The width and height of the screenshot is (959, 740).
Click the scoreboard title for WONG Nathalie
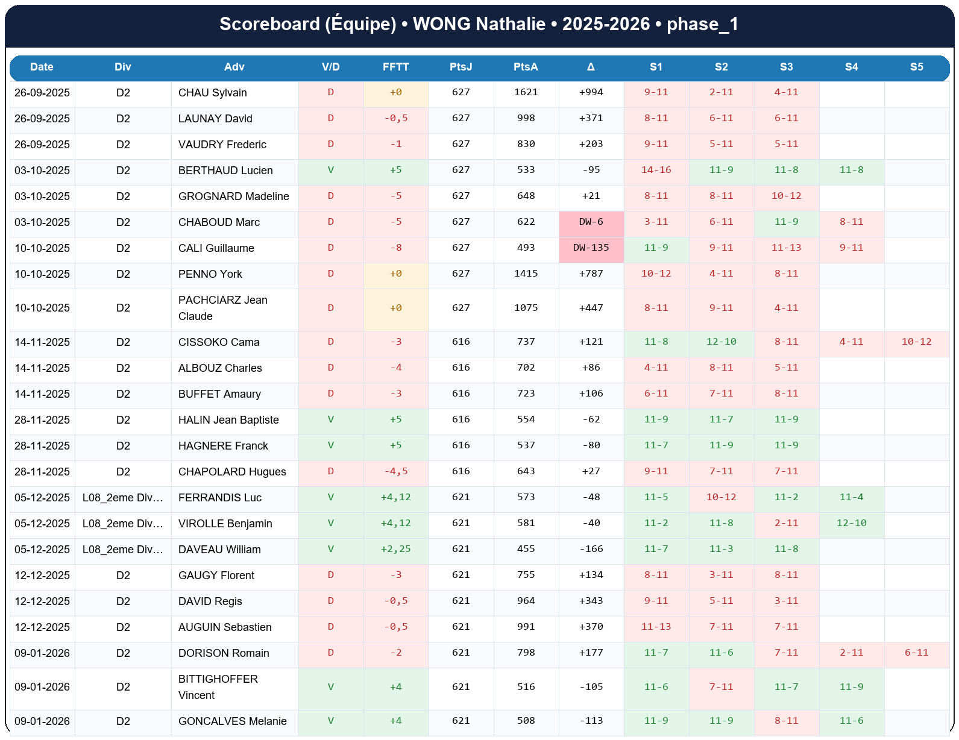coord(479,24)
